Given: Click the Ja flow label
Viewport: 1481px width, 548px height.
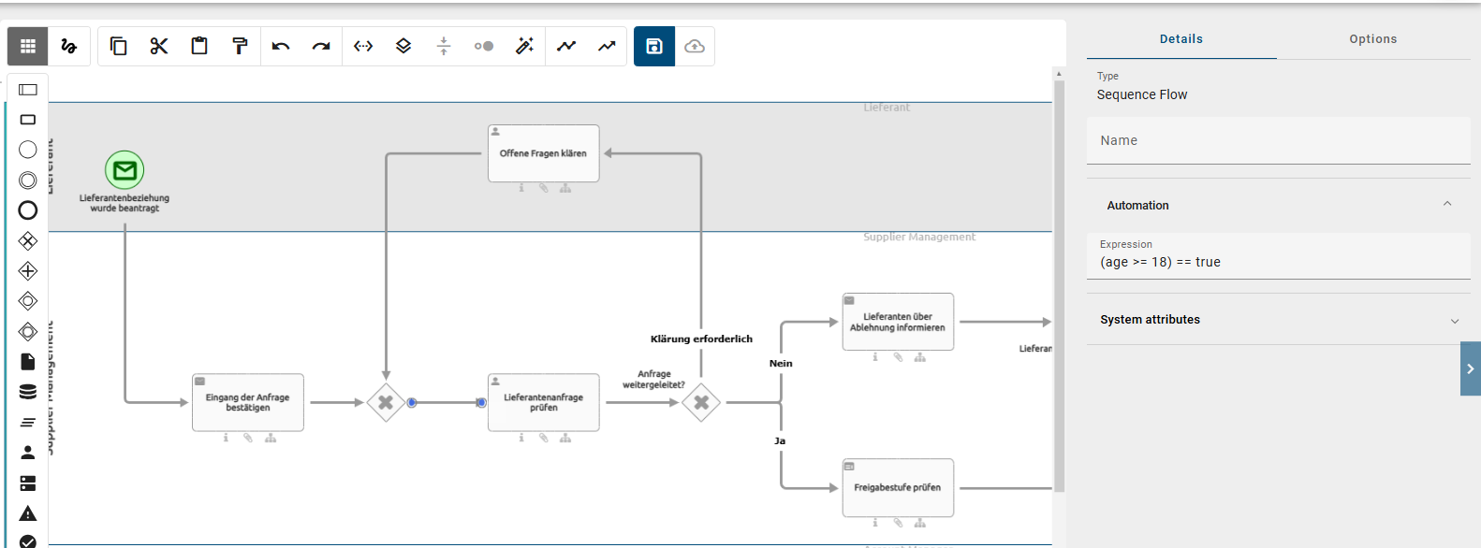Looking at the screenshot, I should pos(780,440).
